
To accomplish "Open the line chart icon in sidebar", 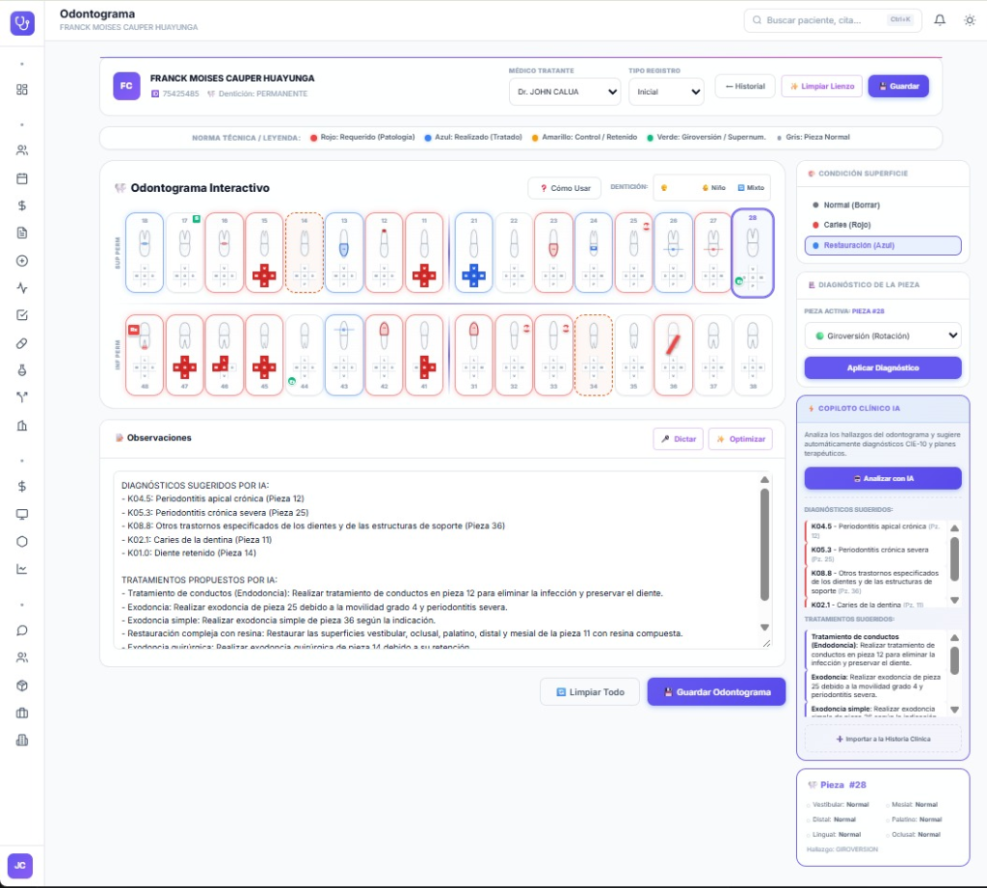I will click(x=22, y=569).
